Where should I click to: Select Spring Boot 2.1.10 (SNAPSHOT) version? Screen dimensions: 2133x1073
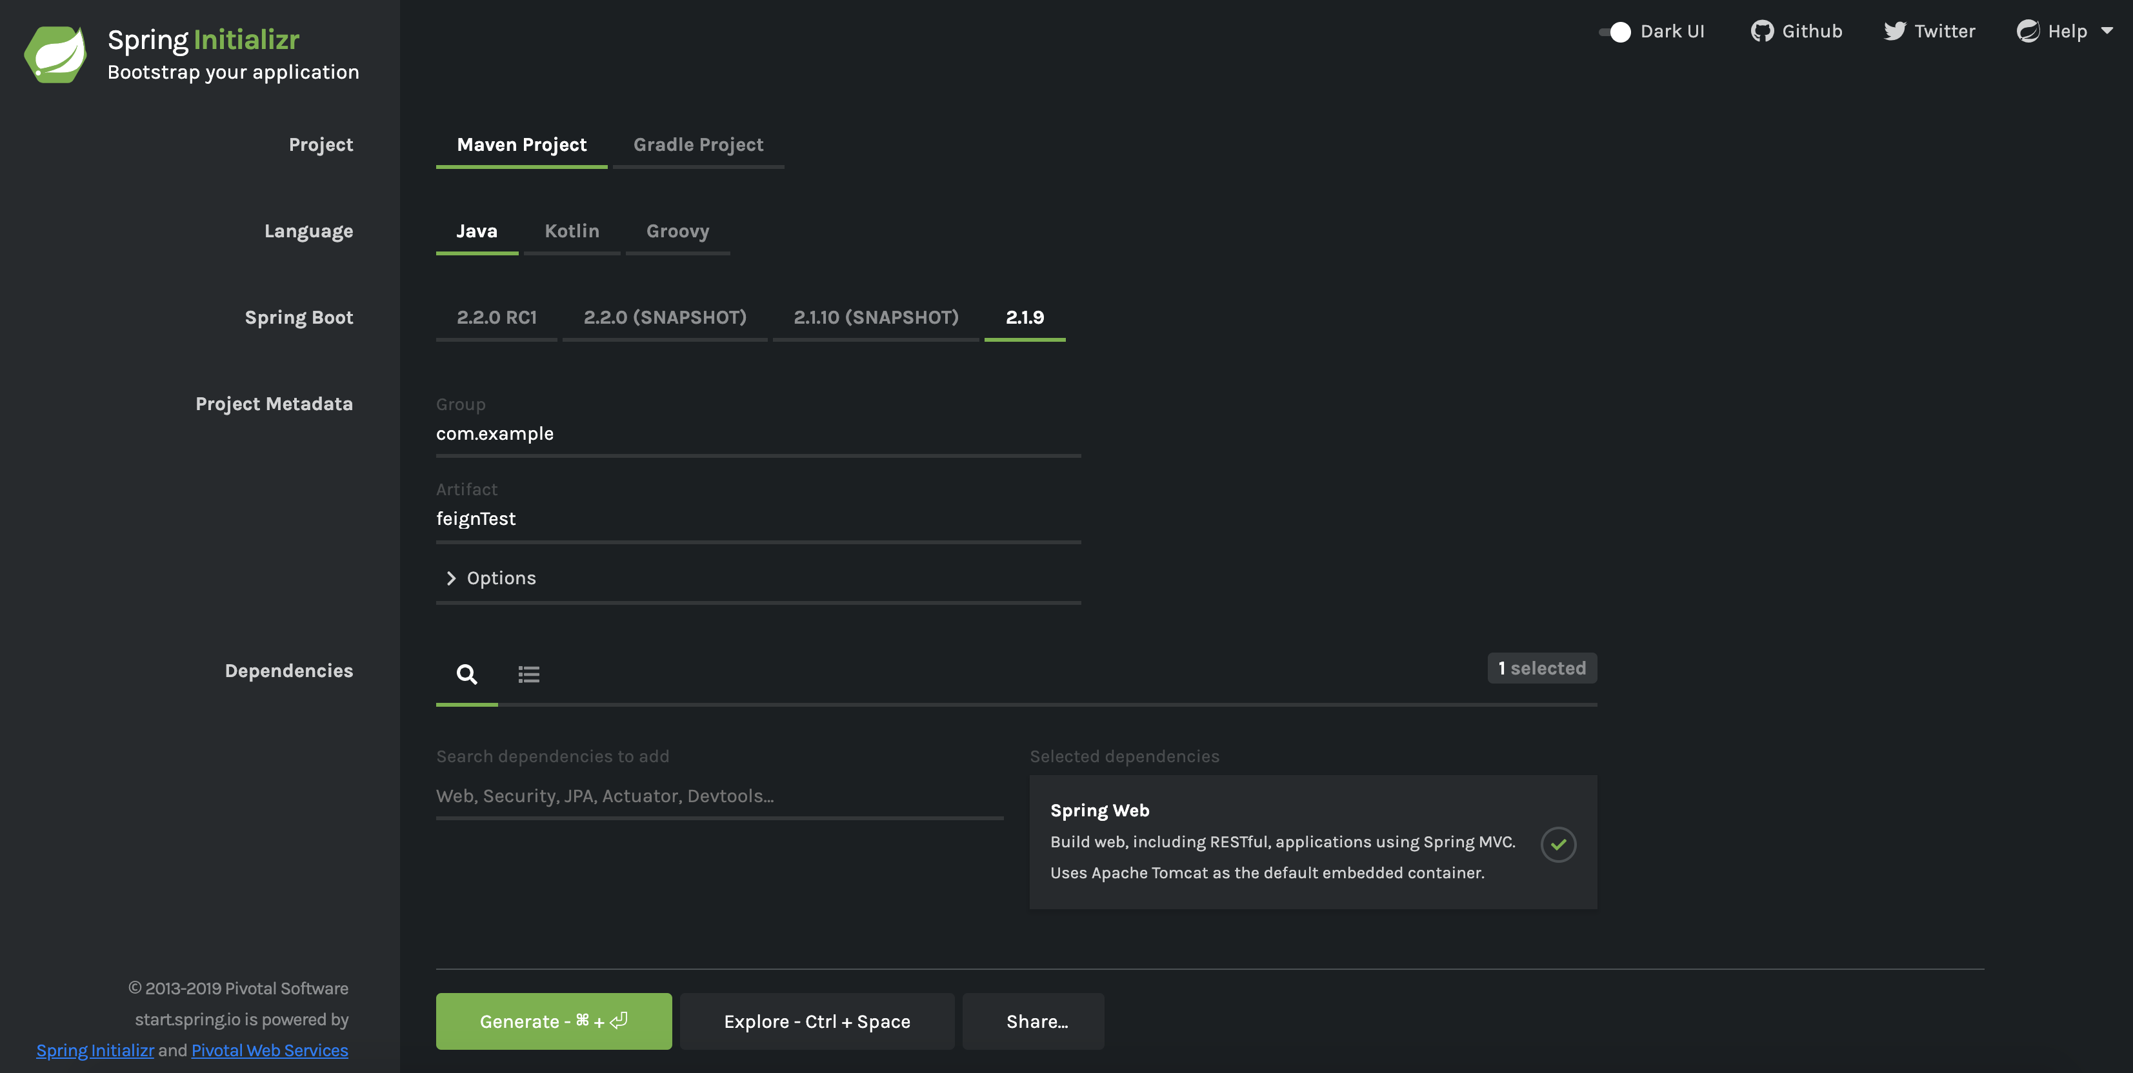click(876, 318)
